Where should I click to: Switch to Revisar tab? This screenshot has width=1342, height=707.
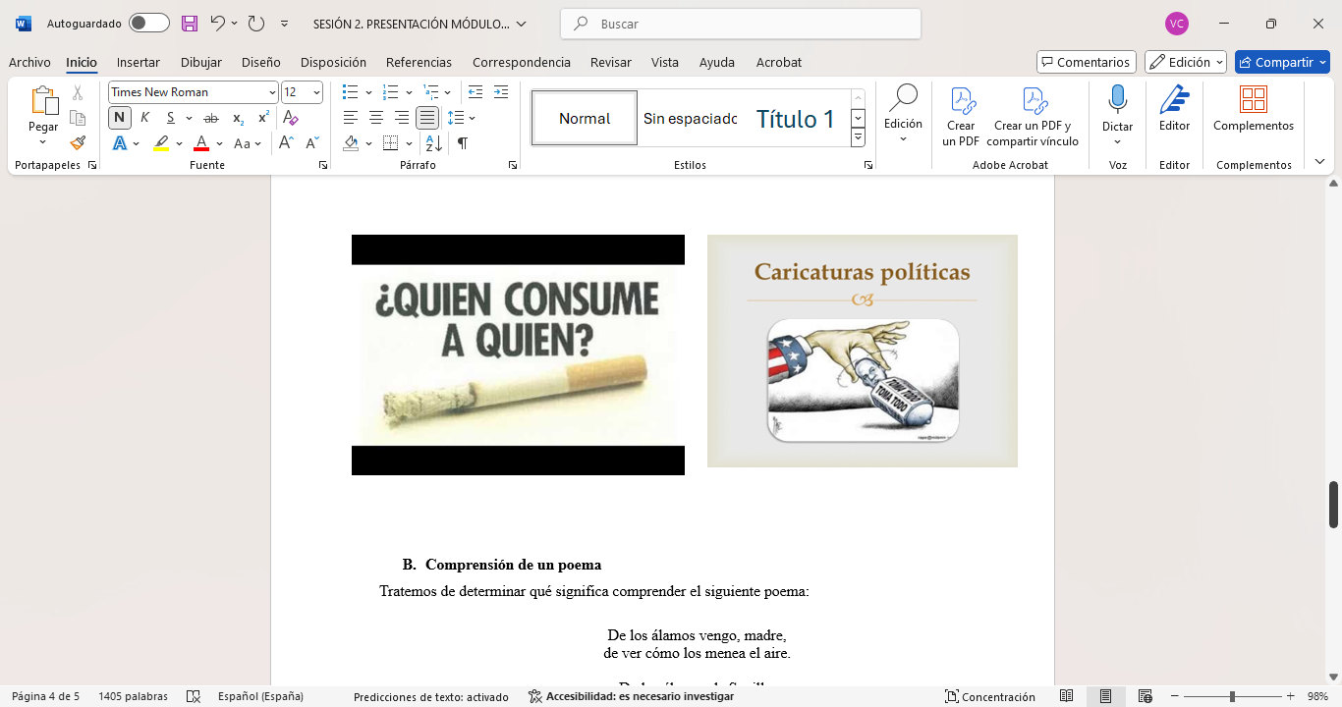click(x=611, y=62)
